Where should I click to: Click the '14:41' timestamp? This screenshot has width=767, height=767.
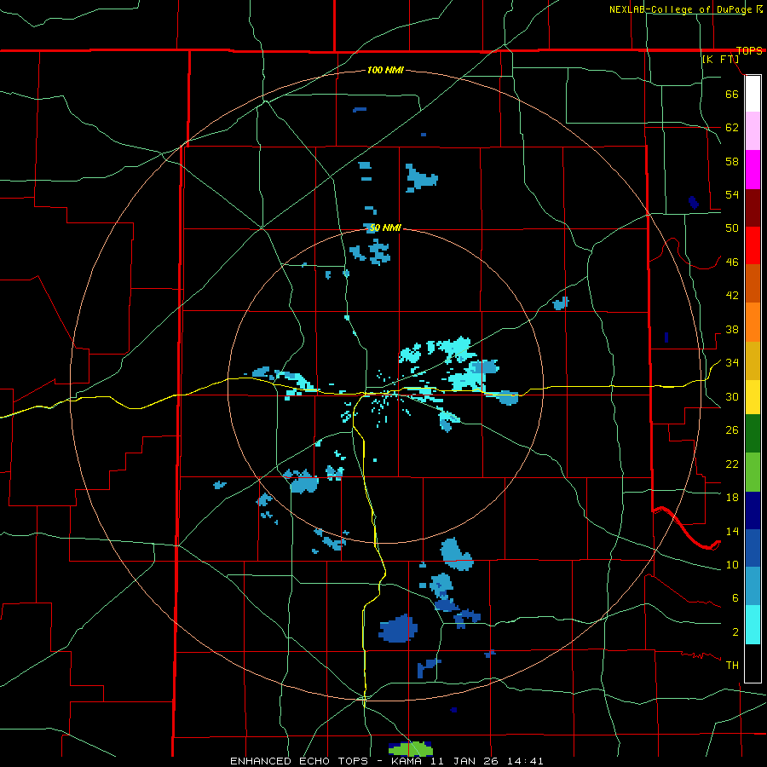tap(525, 761)
